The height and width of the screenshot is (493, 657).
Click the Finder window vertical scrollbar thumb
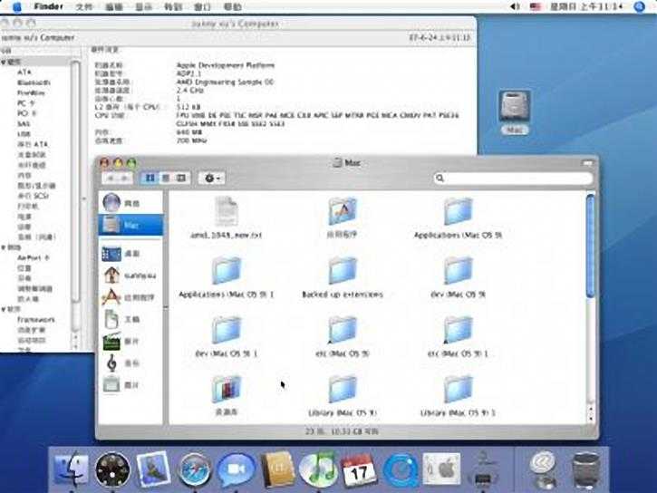(590, 246)
